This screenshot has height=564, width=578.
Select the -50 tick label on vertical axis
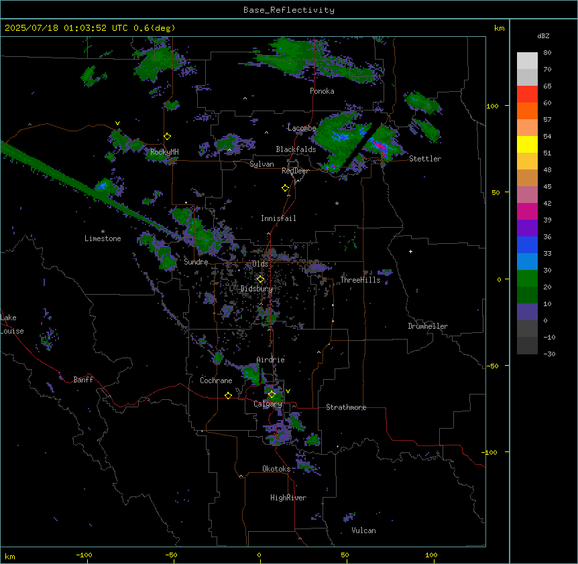(492, 366)
